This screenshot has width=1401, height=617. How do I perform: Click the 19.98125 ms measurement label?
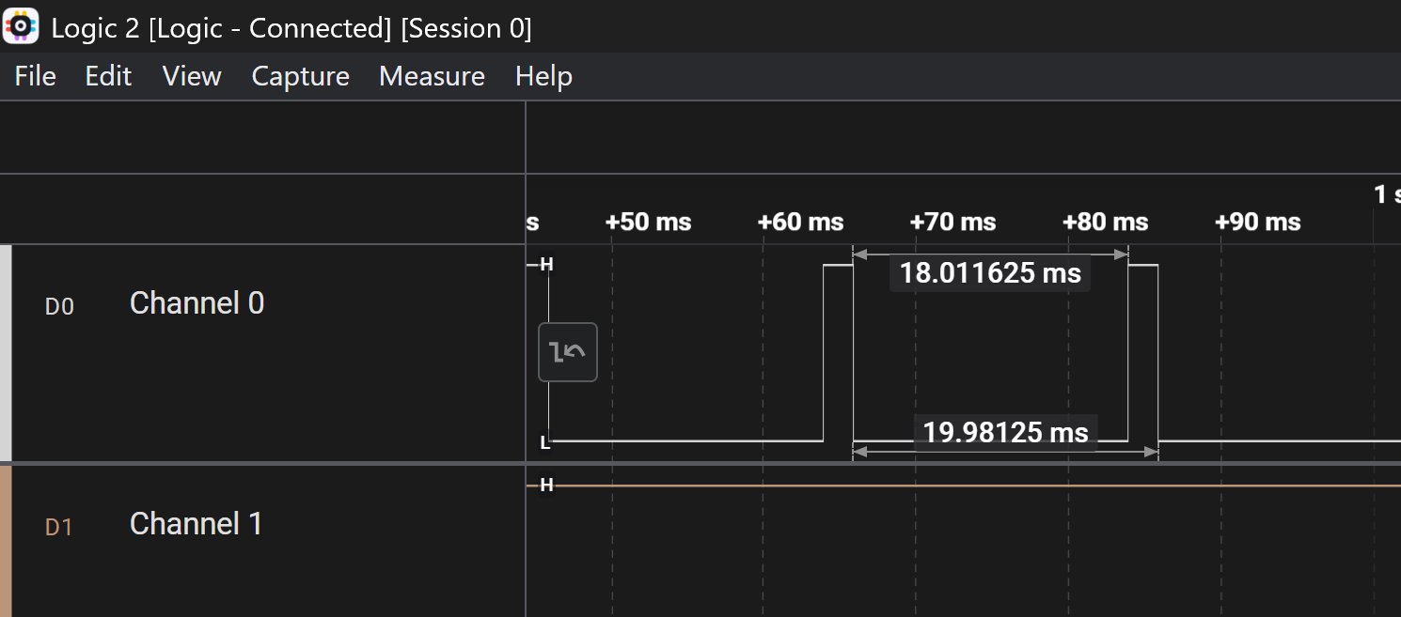(1005, 433)
